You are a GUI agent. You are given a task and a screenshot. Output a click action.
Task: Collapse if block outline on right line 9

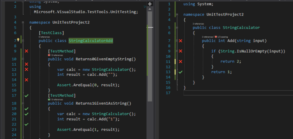[177, 51]
